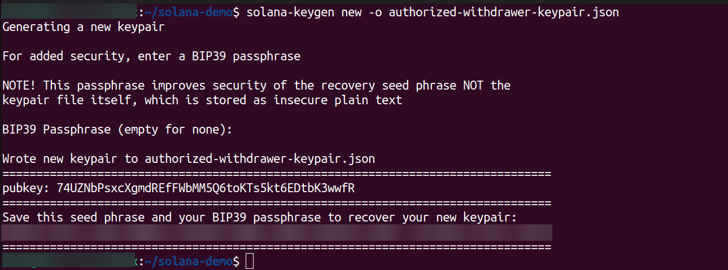Click the separator line above the pubkey

click(277, 174)
